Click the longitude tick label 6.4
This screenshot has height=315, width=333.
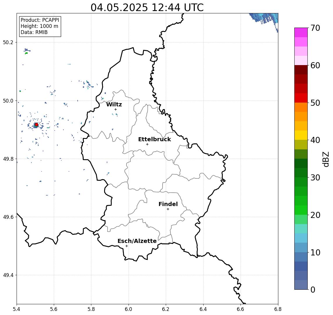[203, 309]
